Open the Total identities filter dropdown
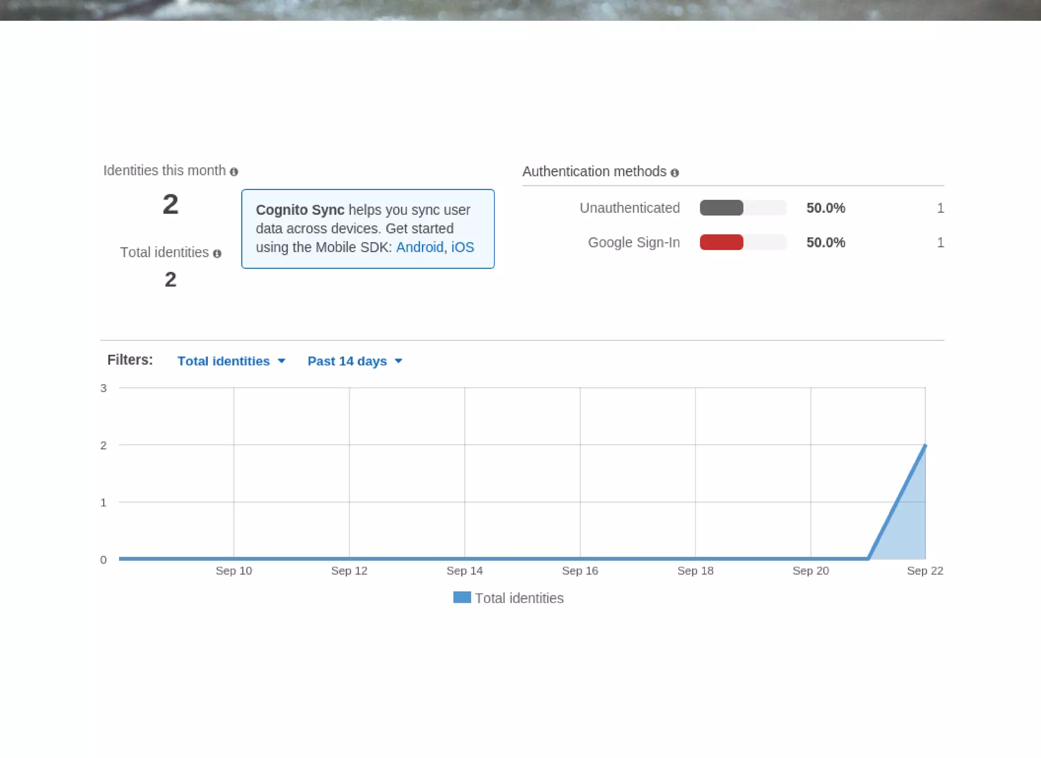1041x758 pixels. pos(224,361)
